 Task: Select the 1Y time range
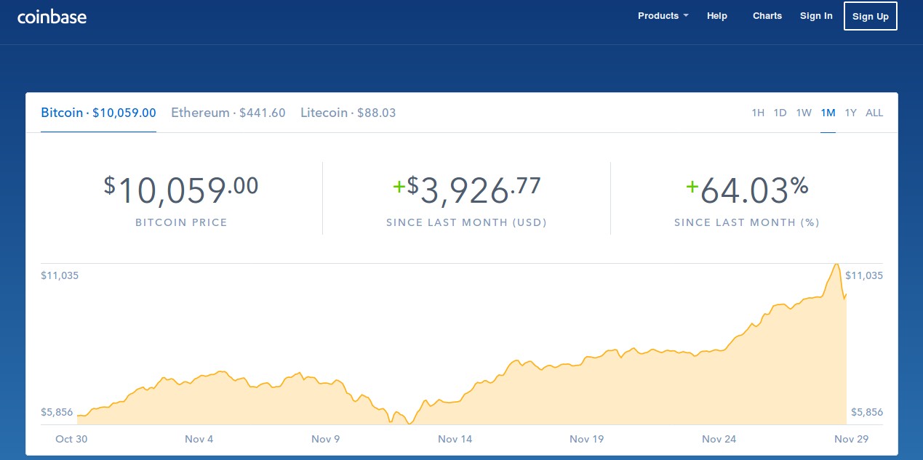click(851, 113)
